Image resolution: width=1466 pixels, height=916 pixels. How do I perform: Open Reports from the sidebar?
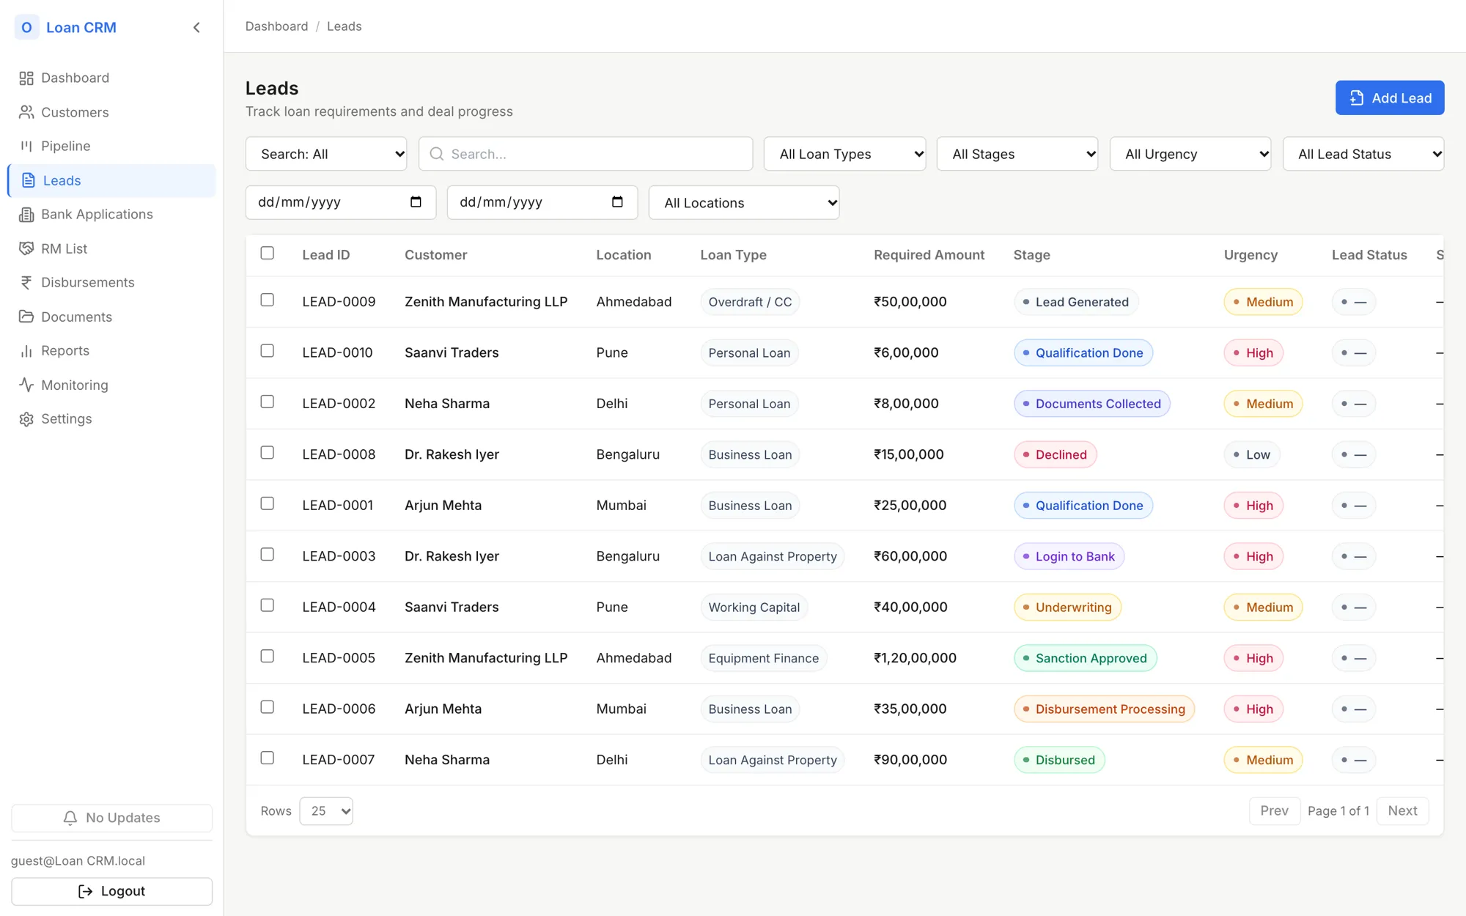(111, 351)
